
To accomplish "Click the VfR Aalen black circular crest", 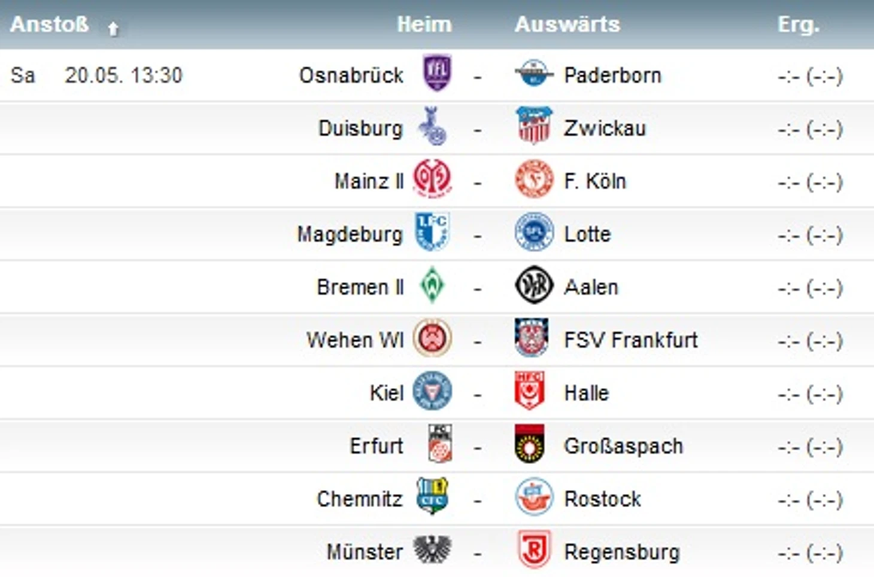I will [x=533, y=285].
